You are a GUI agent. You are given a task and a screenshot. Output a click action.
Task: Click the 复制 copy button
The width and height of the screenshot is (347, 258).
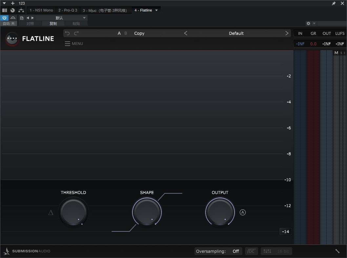pos(53,24)
